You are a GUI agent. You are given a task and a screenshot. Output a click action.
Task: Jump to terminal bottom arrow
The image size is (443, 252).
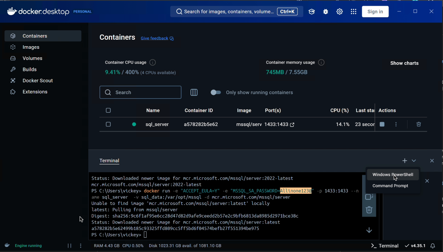(369, 230)
